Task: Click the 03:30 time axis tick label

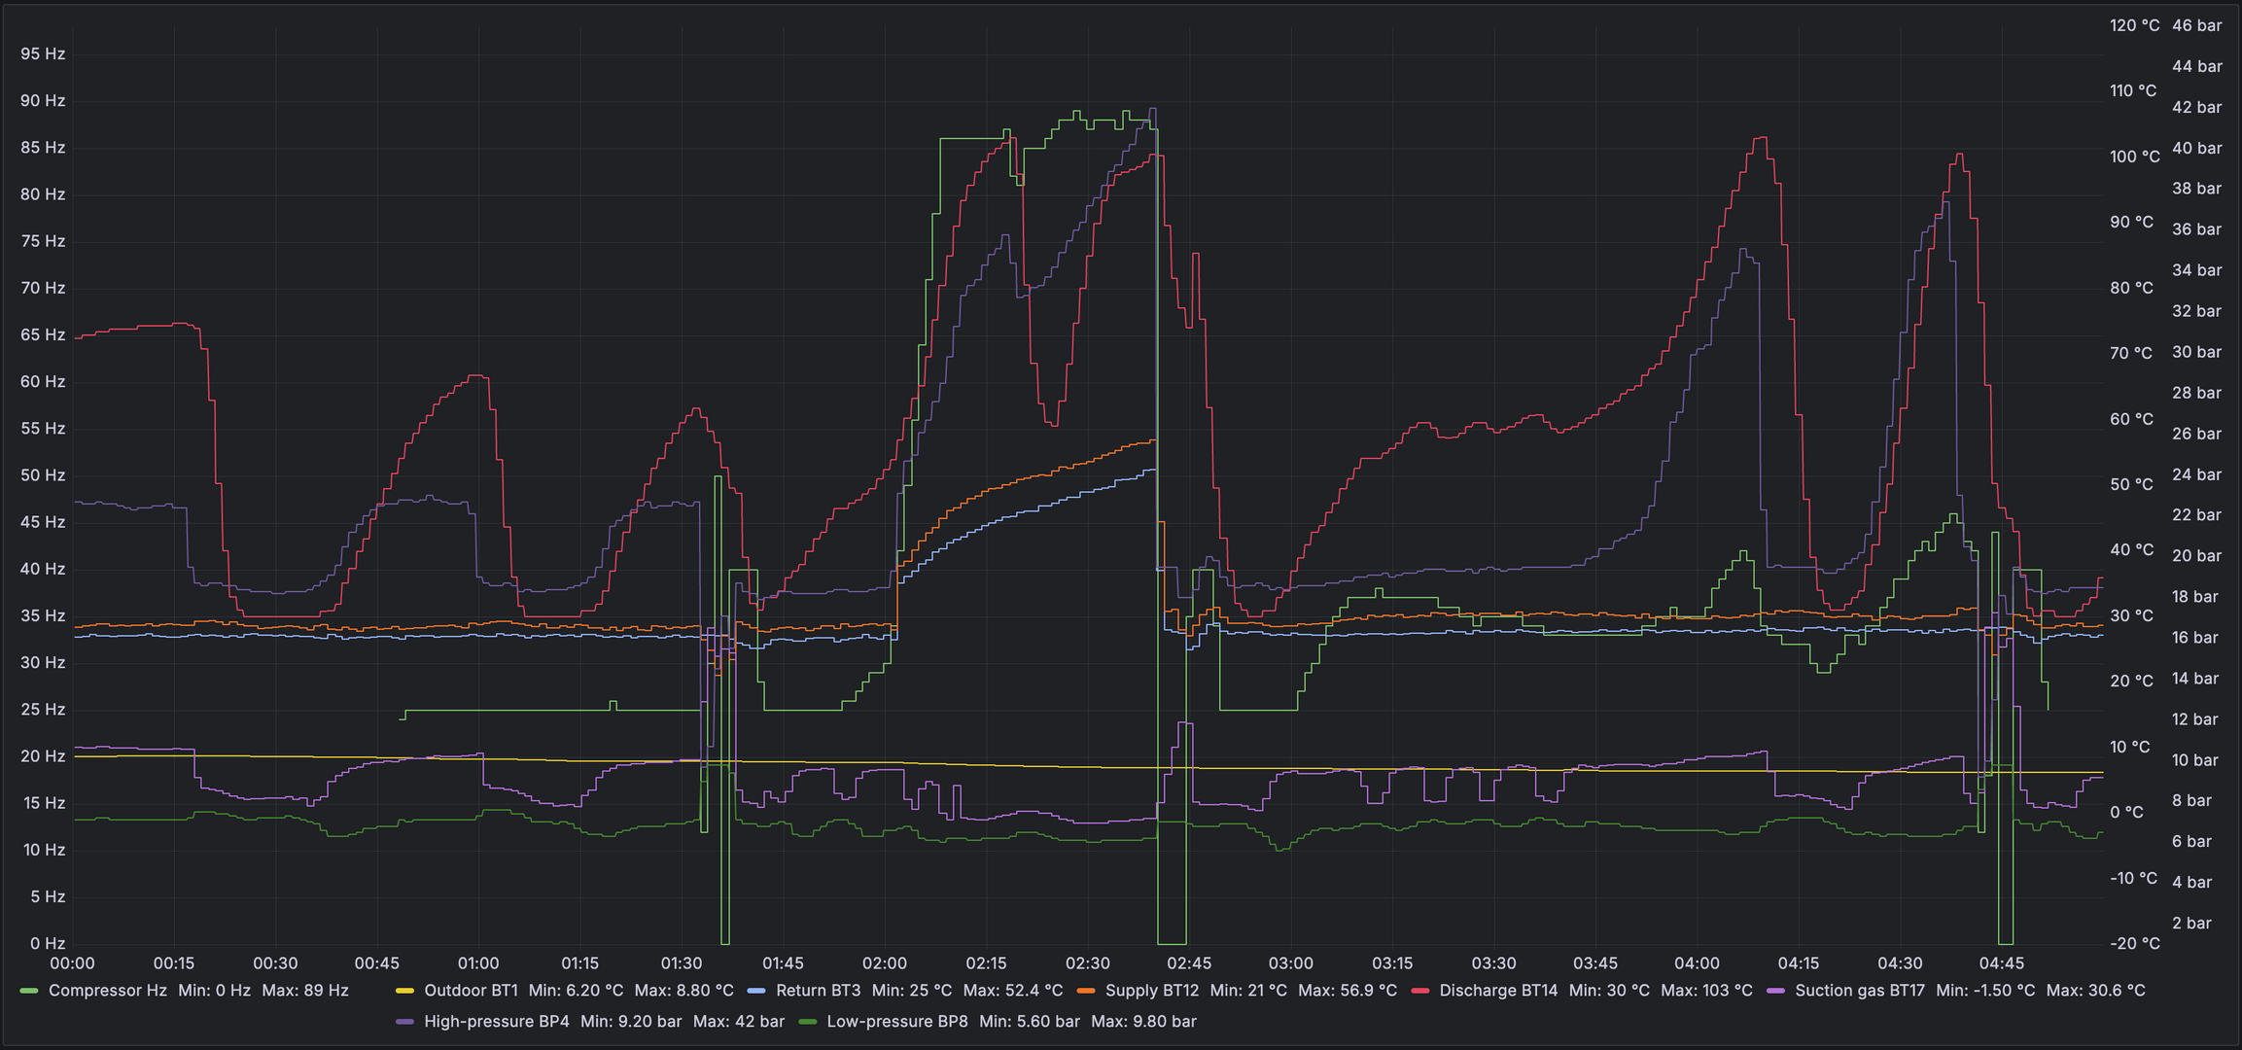Action: point(1493,963)
